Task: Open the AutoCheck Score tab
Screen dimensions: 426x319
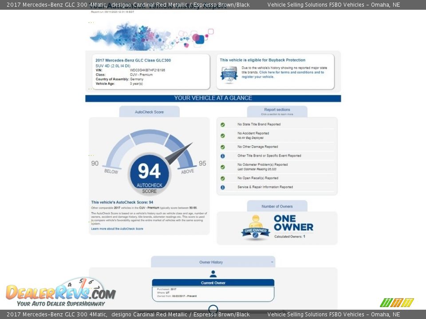Action: point(150,112)
